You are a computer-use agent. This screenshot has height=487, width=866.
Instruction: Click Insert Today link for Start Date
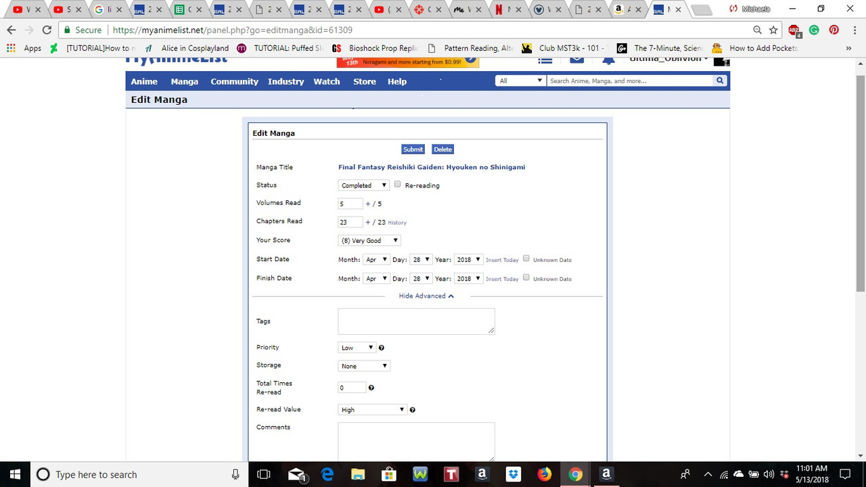pos(502,260)
